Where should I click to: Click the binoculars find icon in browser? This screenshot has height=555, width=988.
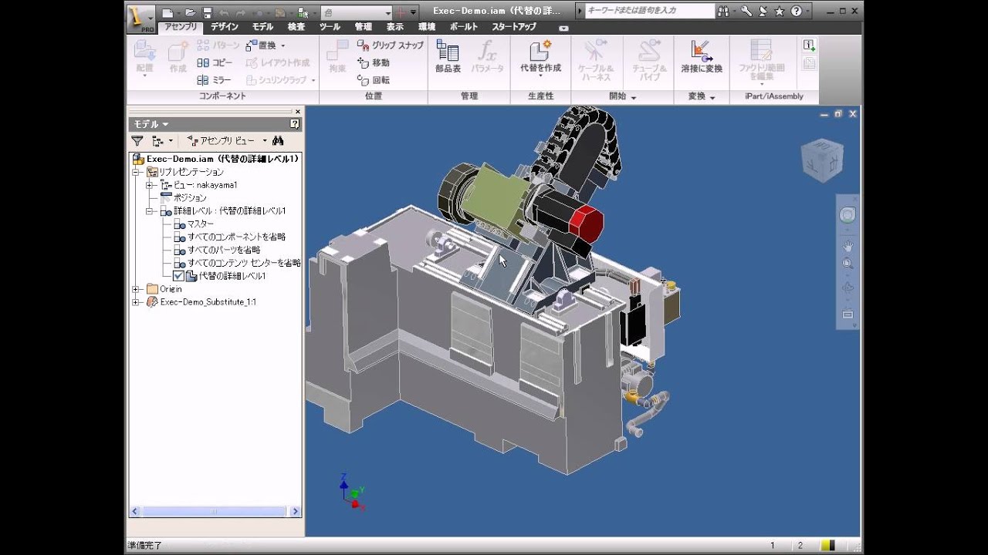point(278,141)
